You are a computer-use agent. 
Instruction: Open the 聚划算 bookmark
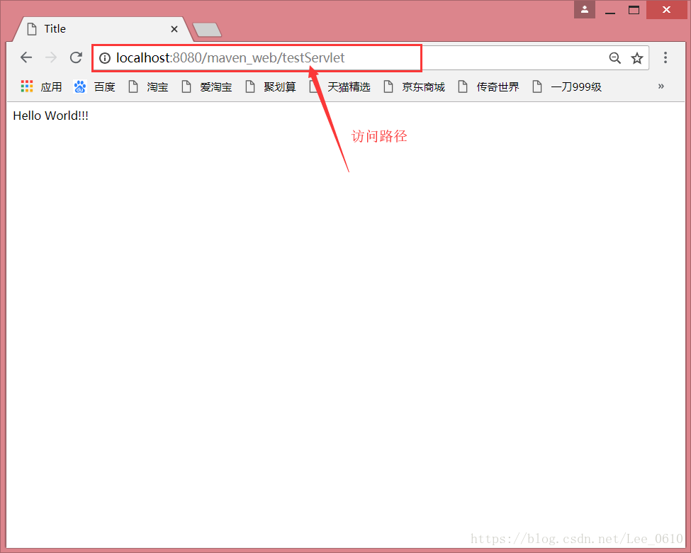tap(271, 86)
